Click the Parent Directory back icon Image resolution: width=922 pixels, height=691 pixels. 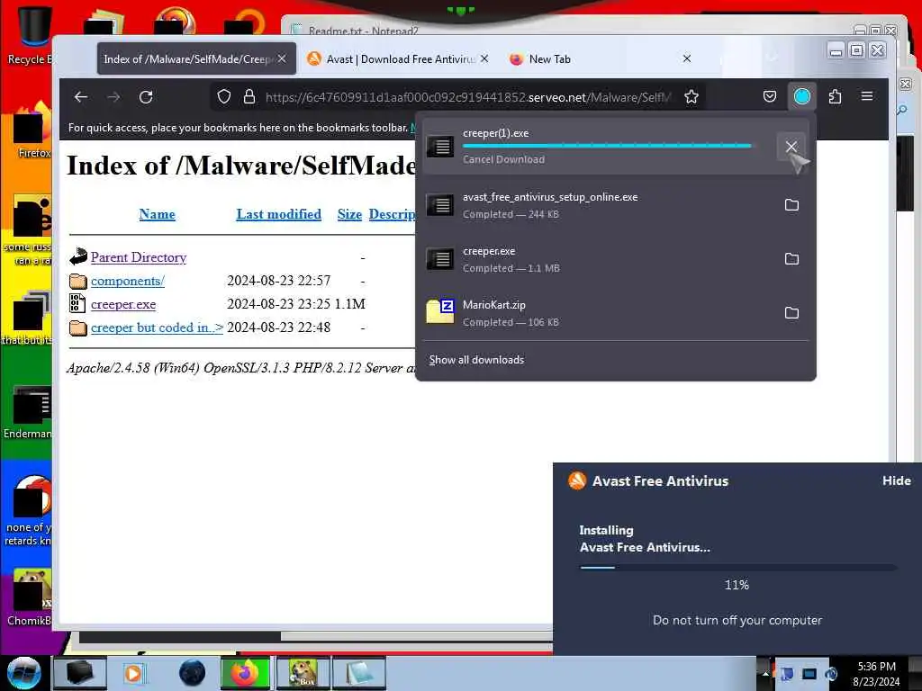(78, 256)
